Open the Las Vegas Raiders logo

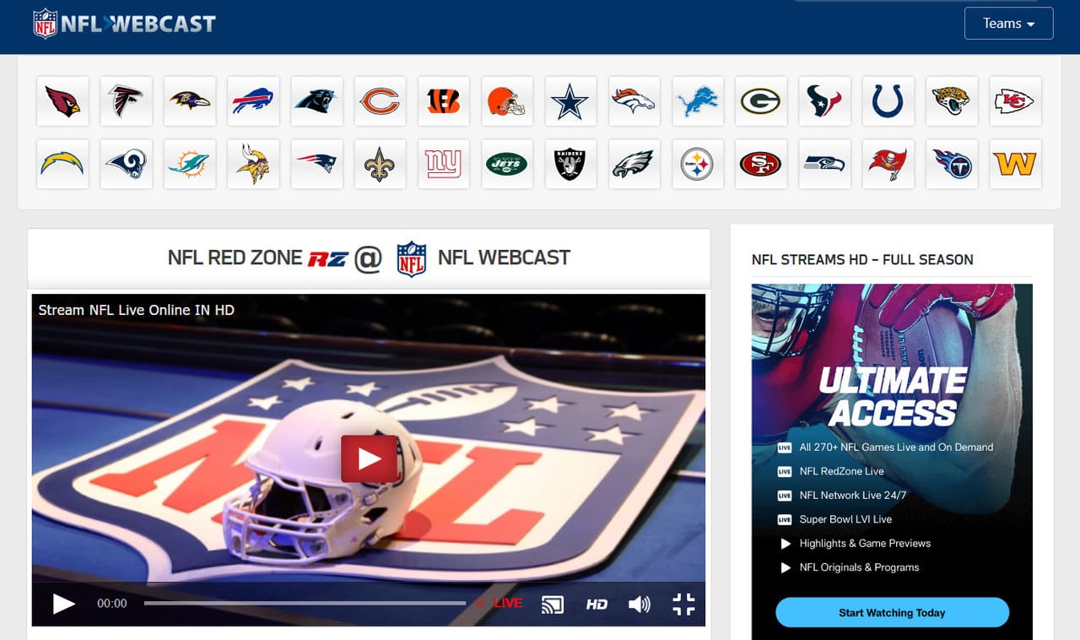571,164
